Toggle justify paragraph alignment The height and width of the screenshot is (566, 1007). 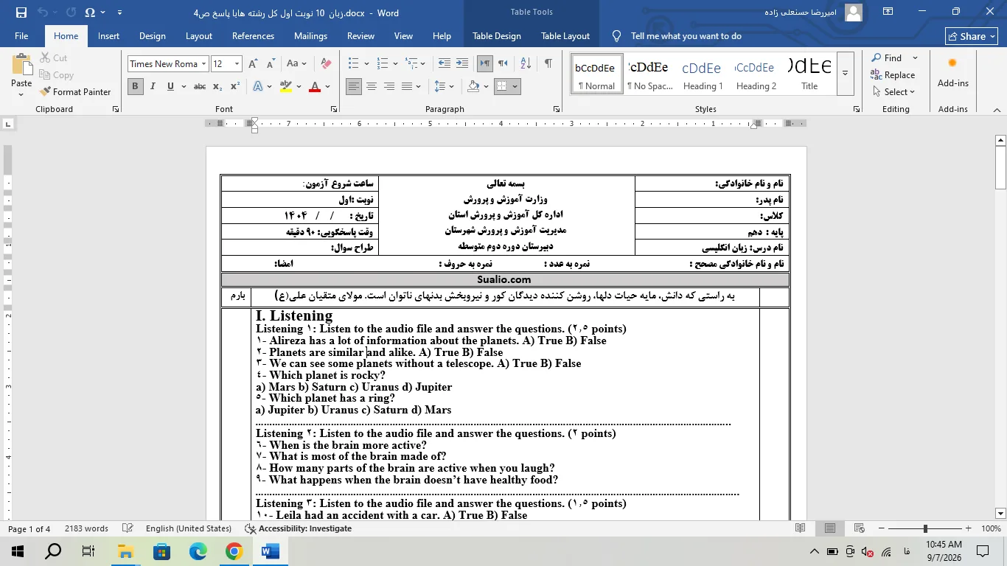pos(407,87)
